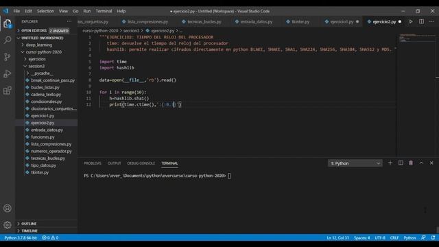
Task: Maximize panel size chevron up
Action: pyautogui.click(x=421, y=163)
